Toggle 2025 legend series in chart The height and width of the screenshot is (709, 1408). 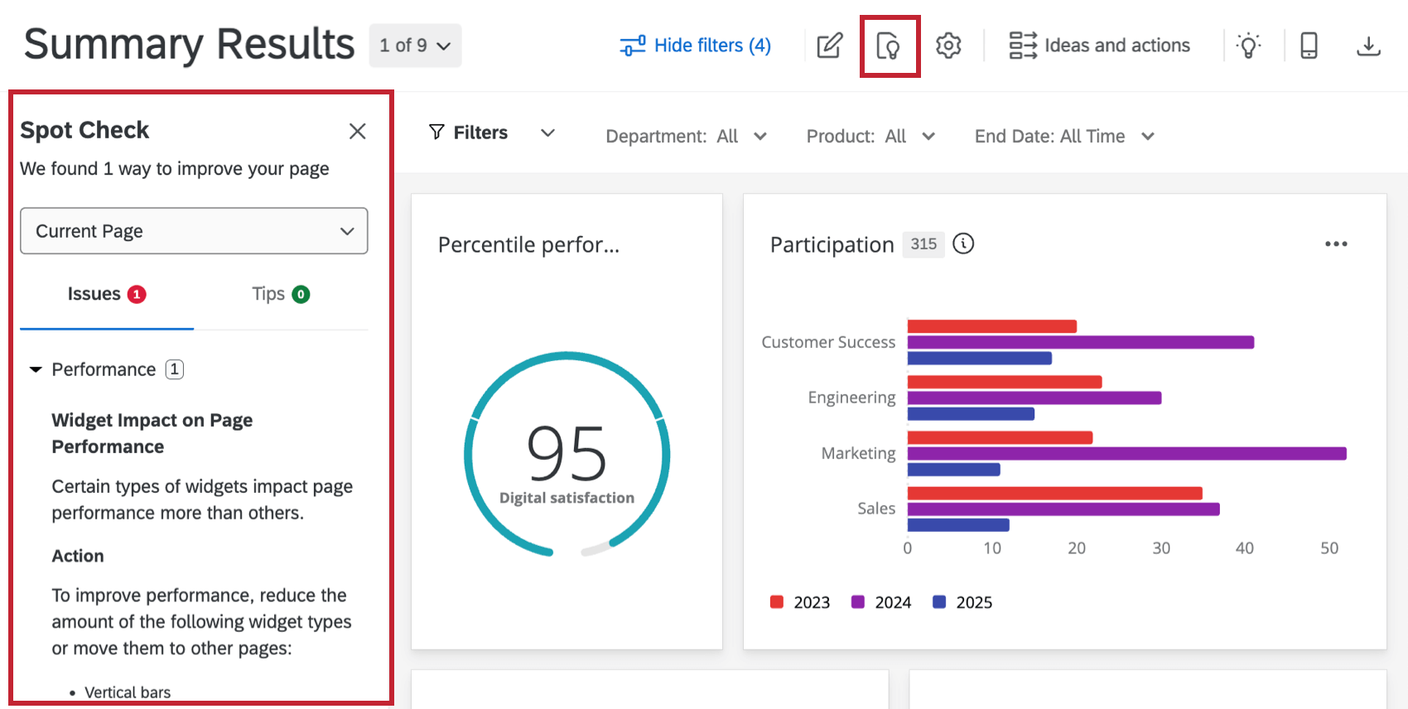[962, 602]
